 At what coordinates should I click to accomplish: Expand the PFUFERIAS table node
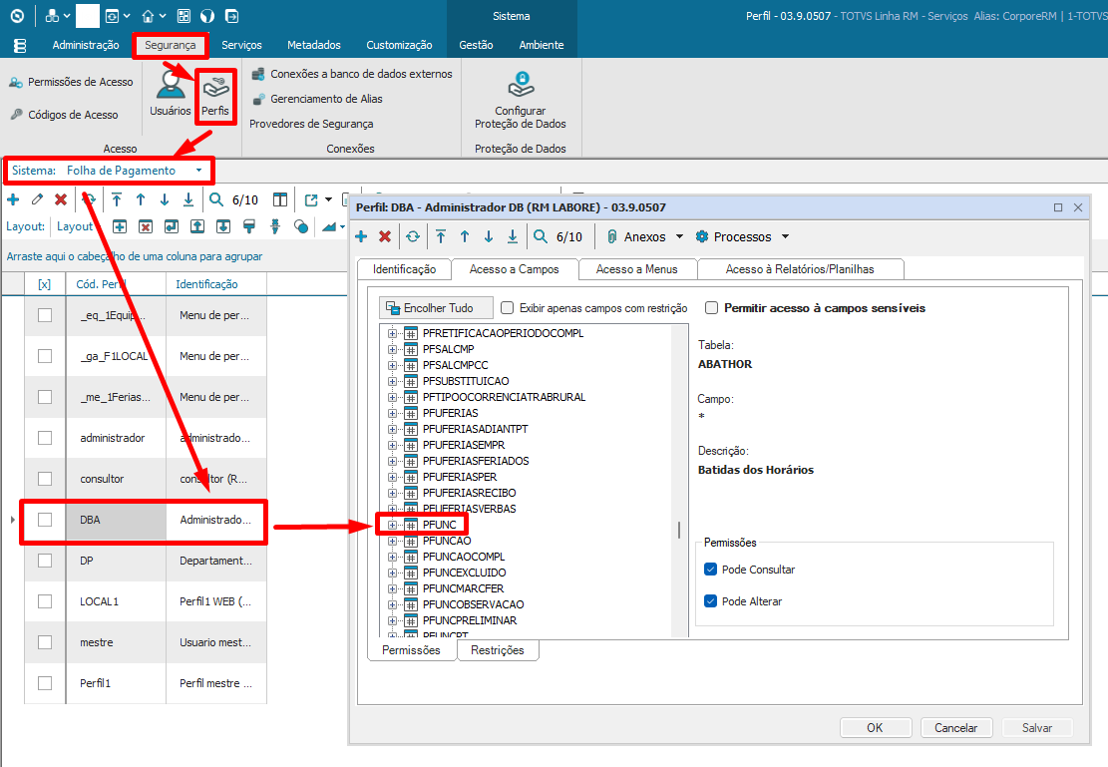click(392, 413)
